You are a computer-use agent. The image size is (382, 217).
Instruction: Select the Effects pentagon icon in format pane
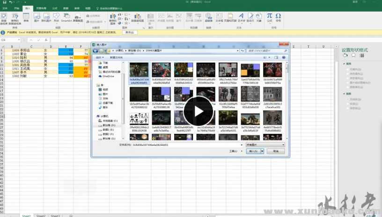(x=353, y=55)
